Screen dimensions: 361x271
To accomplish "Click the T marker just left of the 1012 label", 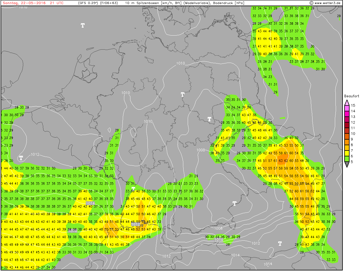I will click(21, 158).
